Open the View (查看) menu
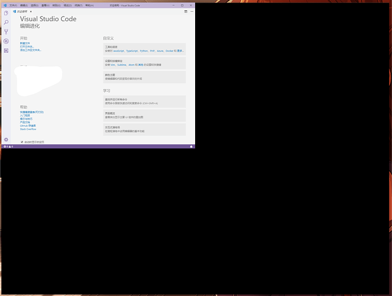392x296 pixels. (45, 5)
